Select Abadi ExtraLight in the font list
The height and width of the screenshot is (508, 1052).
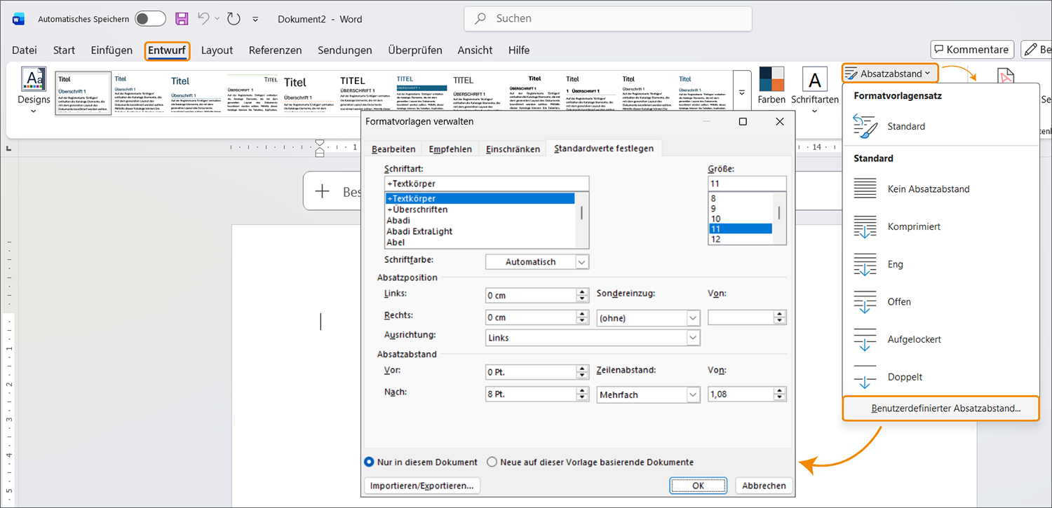(x=480, y=231)
